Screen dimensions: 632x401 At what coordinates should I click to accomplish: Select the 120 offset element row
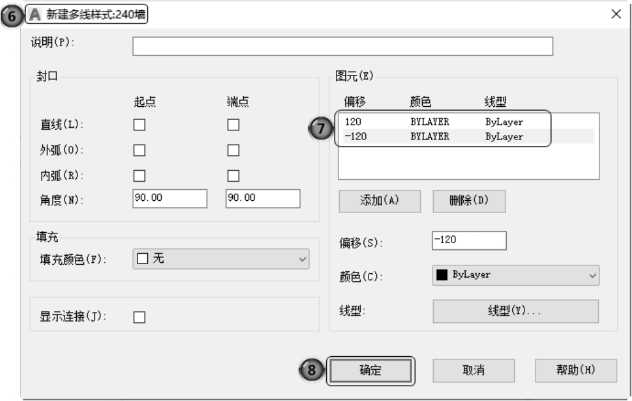coord(443,122)
